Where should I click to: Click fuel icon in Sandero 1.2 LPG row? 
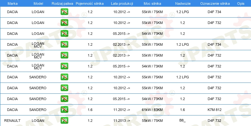tap(64, 77)
